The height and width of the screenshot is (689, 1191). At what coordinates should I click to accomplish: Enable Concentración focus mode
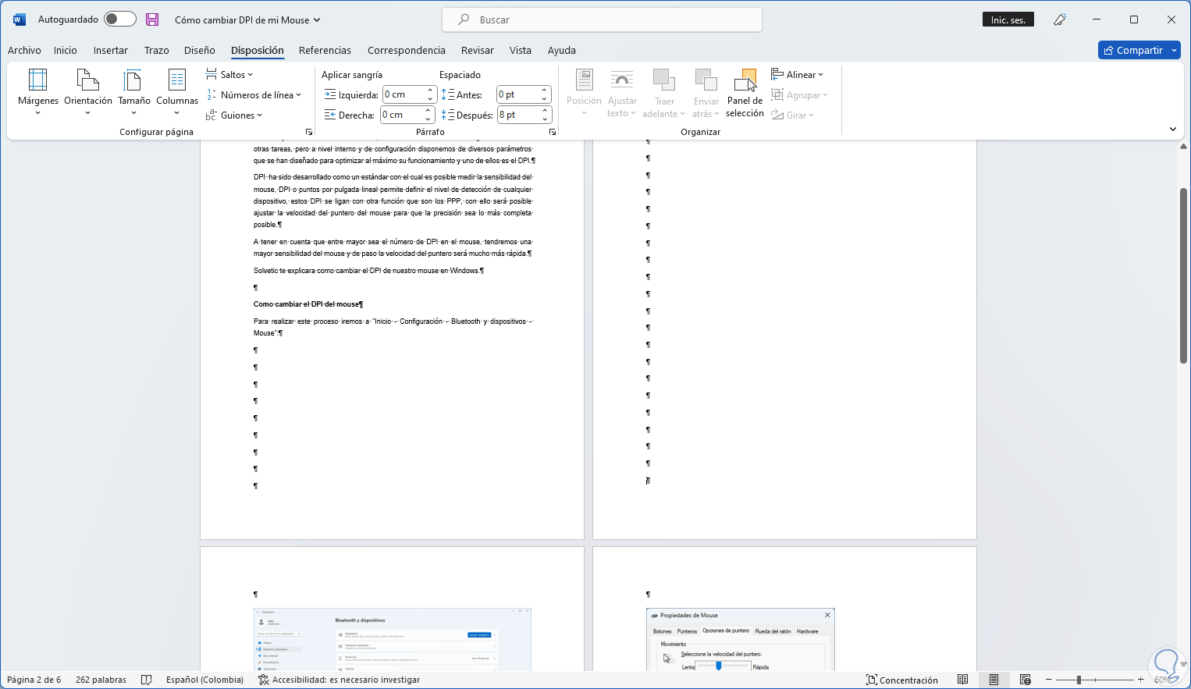(902, 680)
